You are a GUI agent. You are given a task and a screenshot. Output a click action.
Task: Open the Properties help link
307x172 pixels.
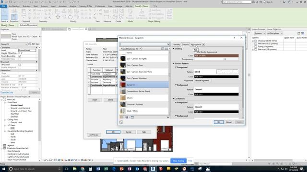[x=7, y=92]
